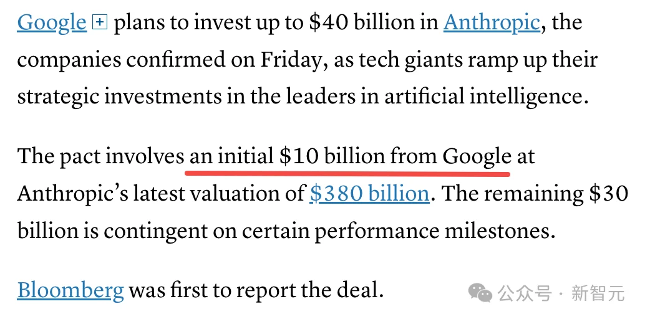Click the phrase "artificial intelligence"
The image size is (645, 319).
coord(486,98)
